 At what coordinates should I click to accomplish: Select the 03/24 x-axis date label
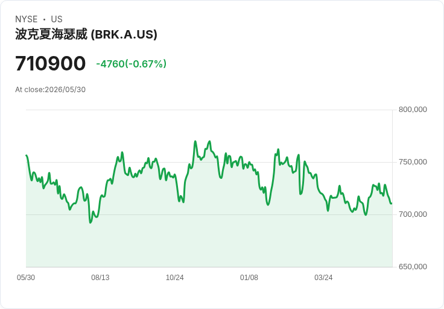coord(323,278)
